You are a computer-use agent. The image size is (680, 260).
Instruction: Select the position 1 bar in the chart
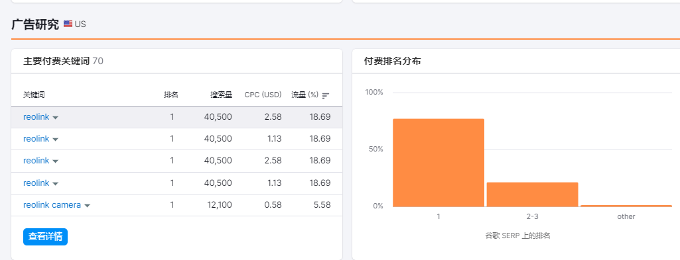439,163
